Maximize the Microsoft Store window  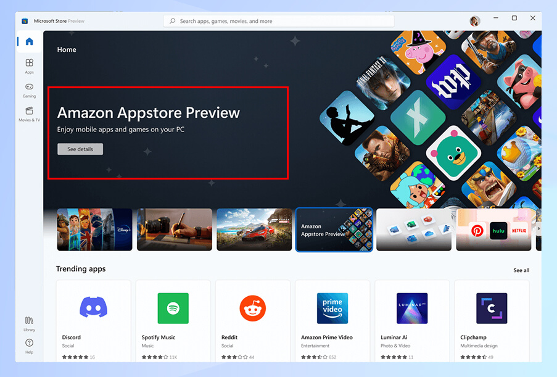(514, 18)
